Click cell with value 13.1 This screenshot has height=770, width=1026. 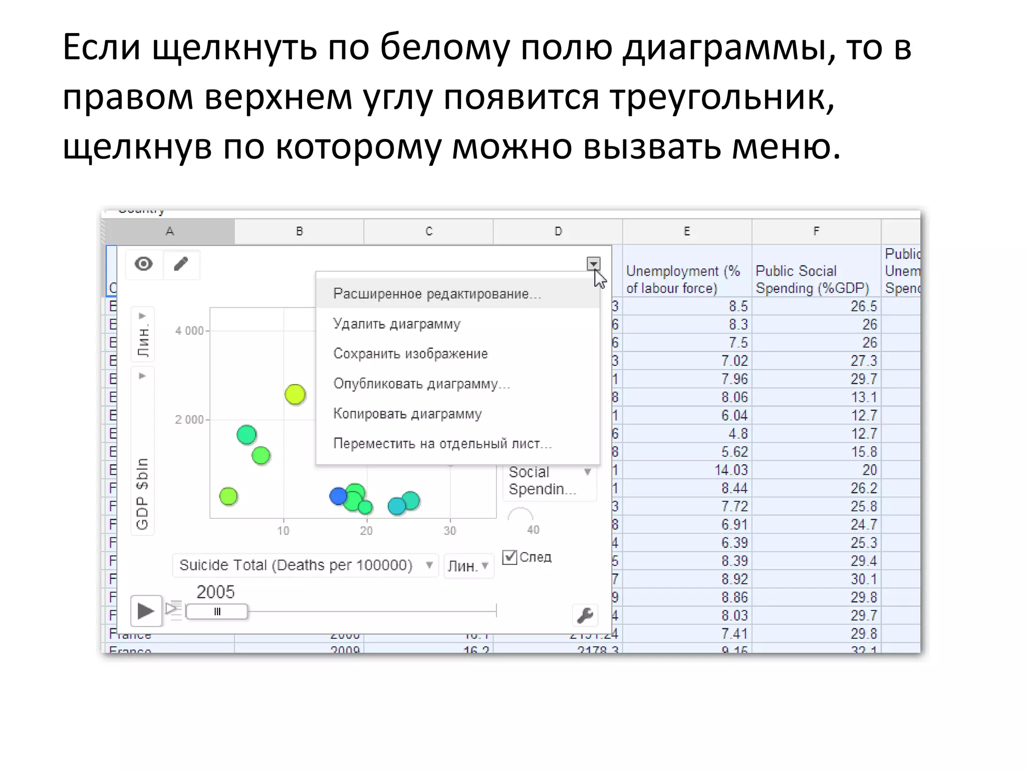point(816,397)
